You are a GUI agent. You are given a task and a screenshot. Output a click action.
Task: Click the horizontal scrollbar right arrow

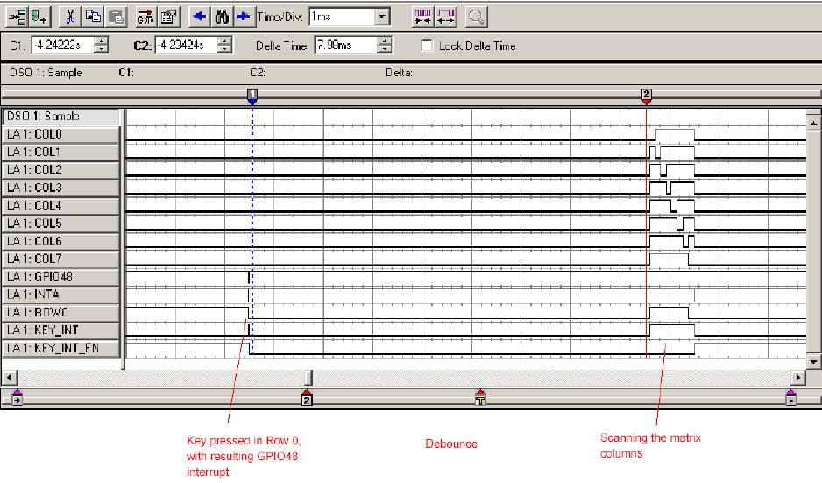click(797, 377)
